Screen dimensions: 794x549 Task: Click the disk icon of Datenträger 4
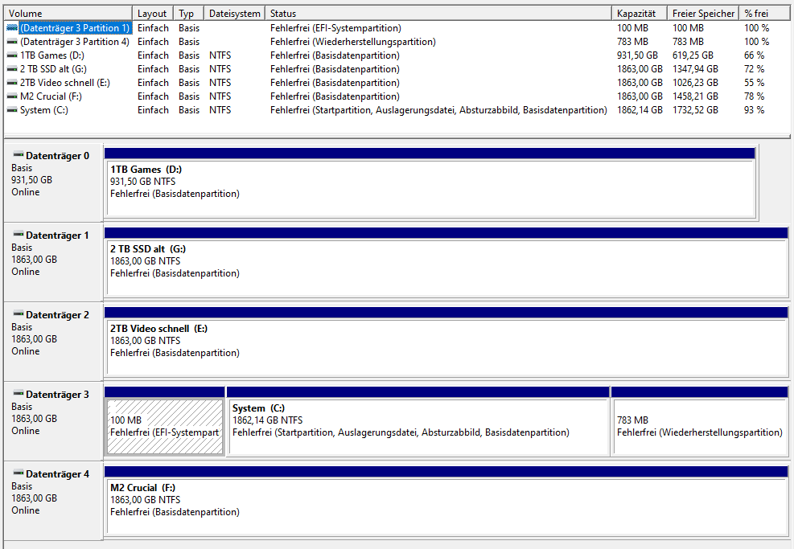click(x=19, y=473)
